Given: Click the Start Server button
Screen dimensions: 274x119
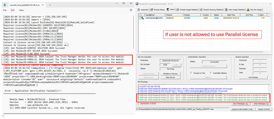Looking at the screenshot, I should tap(149, 77).
